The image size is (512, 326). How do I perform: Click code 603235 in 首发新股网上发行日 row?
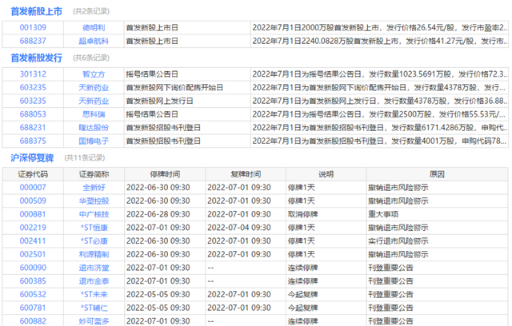pyautogui.click(x=33, y=101)
